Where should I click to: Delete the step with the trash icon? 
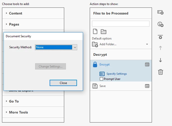click(160, 72)
